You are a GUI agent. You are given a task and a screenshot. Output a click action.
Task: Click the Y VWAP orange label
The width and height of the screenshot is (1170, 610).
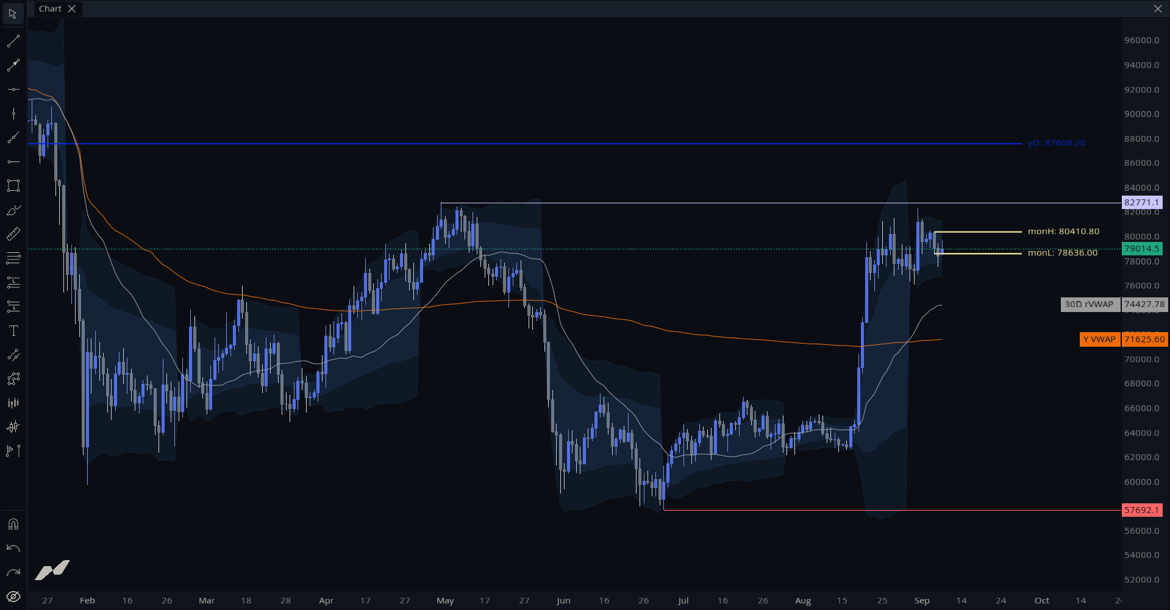[1099, 339]
